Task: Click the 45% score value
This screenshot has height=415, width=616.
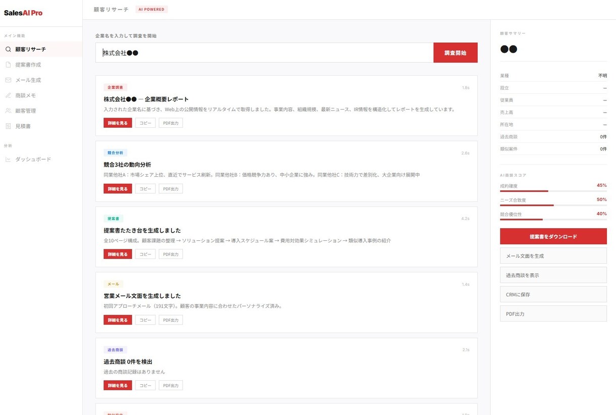Action: pyautogui.click(x=601, y=185)
